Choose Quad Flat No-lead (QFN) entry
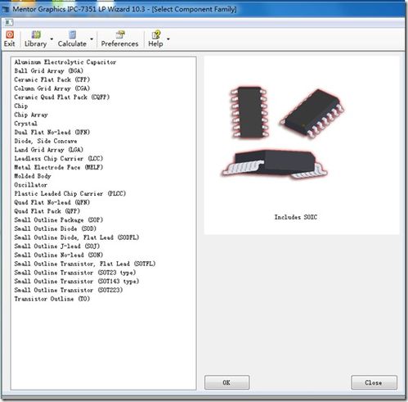 coord(52,202)
